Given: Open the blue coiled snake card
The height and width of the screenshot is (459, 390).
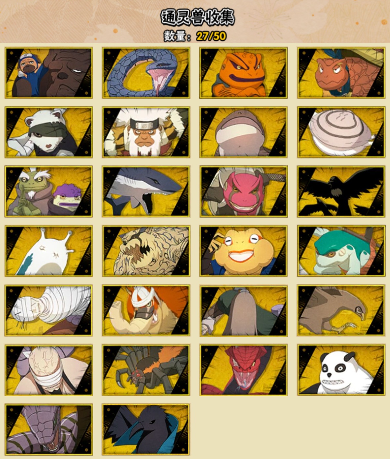Looking at the screenshot, I should pyautogui.click(x=146, y=73).
